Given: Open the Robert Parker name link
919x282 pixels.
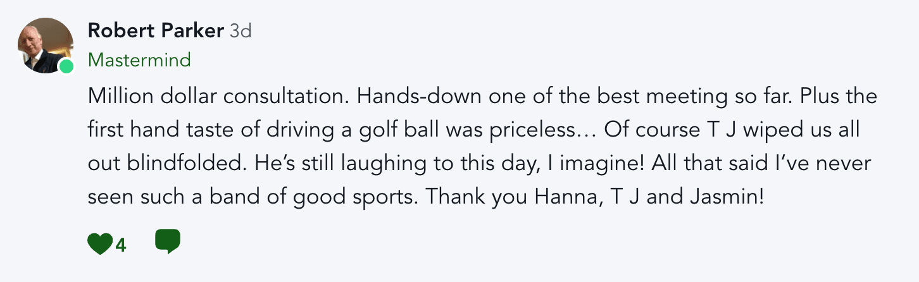Looking at the screenshot, I should pos(156,30).
